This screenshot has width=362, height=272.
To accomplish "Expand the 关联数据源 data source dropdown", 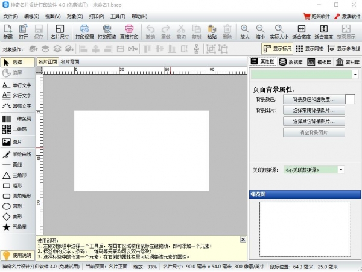I will click(x=341, y=170).
